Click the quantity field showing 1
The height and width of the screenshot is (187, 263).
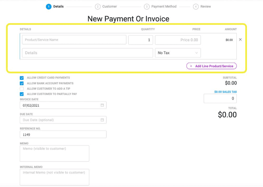[140, 40]
